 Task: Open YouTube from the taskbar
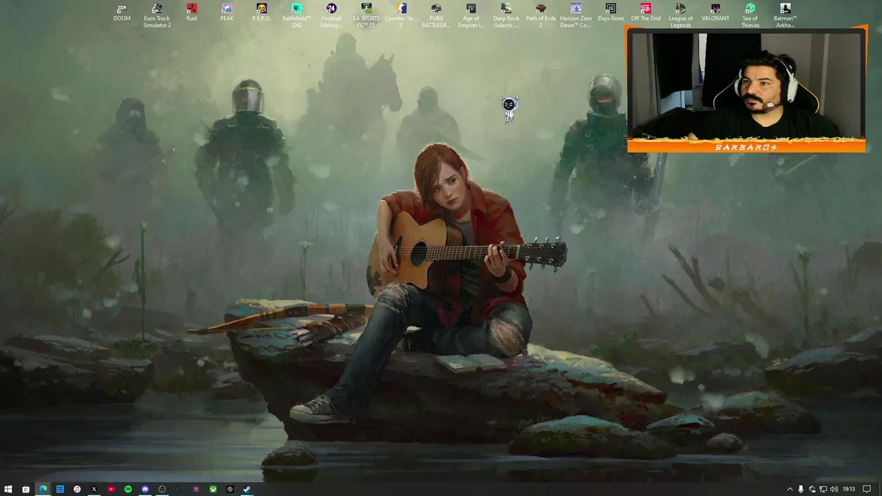pos(111,489)
